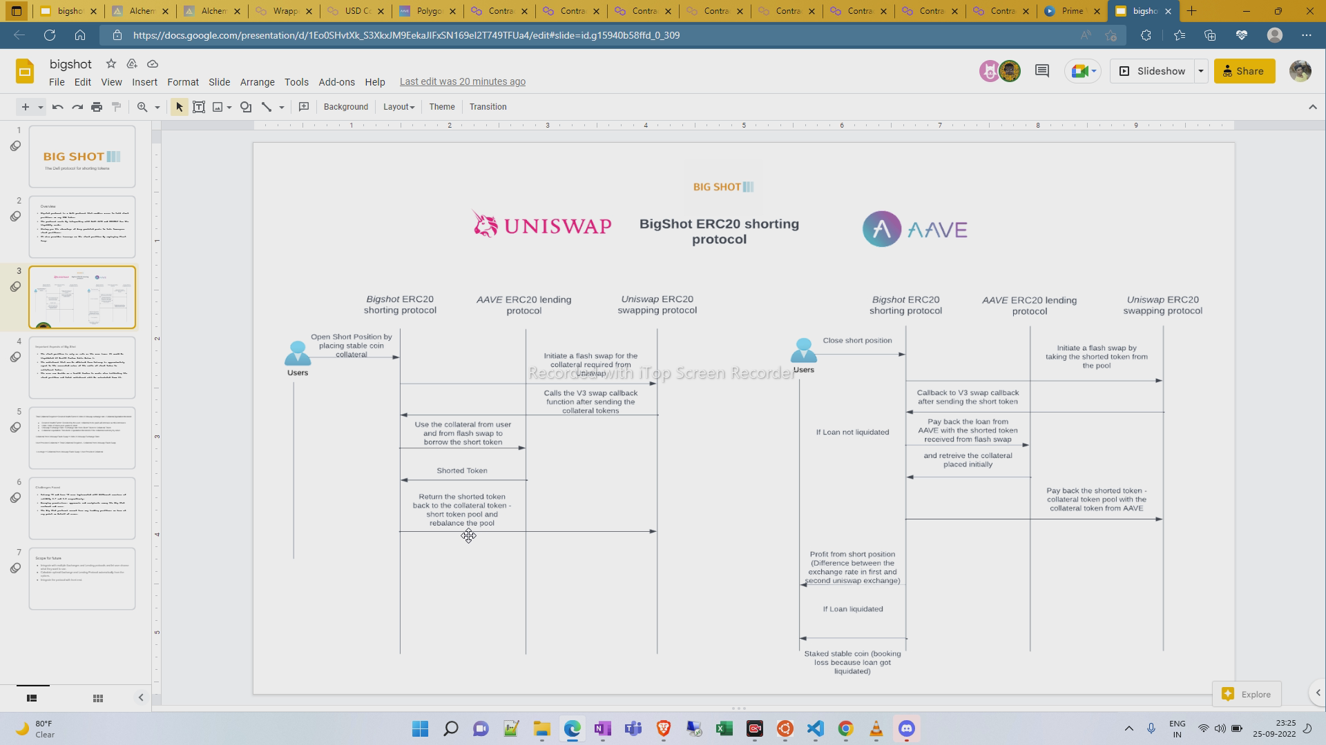This screenshot has width=1326, height=745.
Task: Open the Insert menu
Action: (144, 82)
